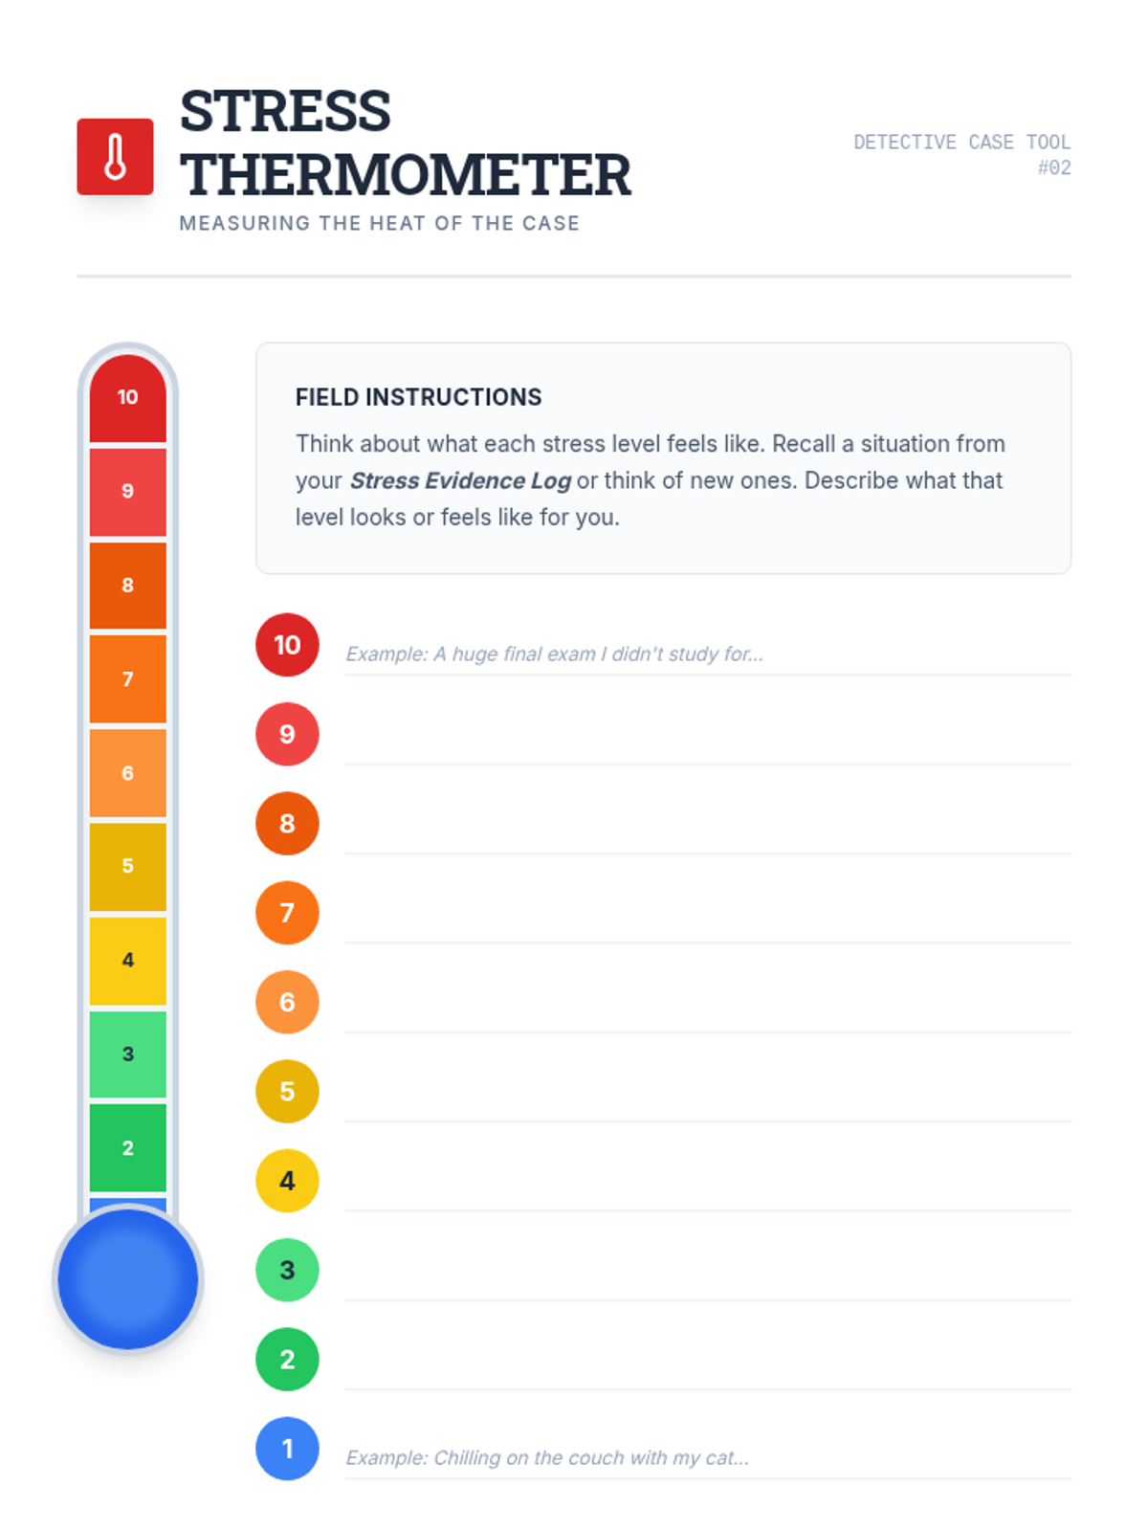Viewport: 1148px width, 1531px height.
Task: Select the level 7 circle badge
Action: click(x=287, y=913)
